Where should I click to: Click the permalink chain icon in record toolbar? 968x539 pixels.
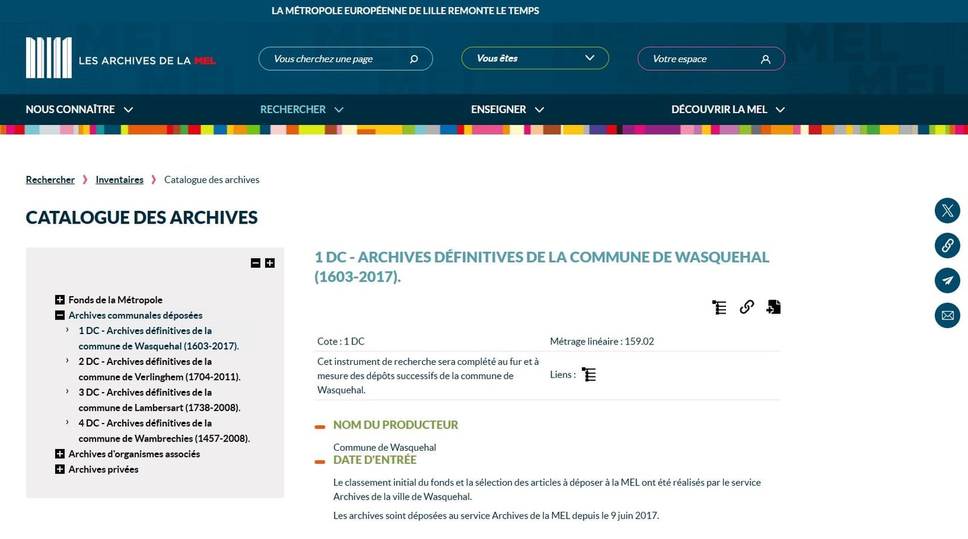[x=747, y=307]
